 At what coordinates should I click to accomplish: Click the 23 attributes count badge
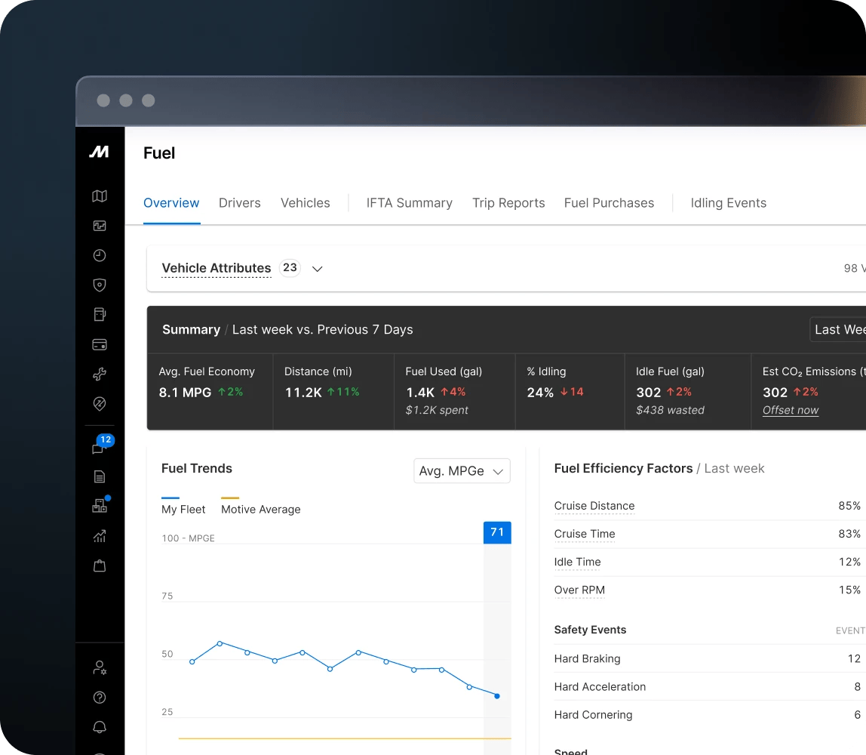tap(290, 267)
